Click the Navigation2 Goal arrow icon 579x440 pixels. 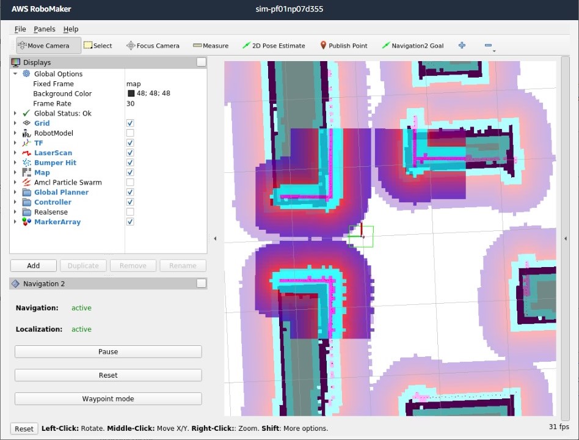[386, 45]
